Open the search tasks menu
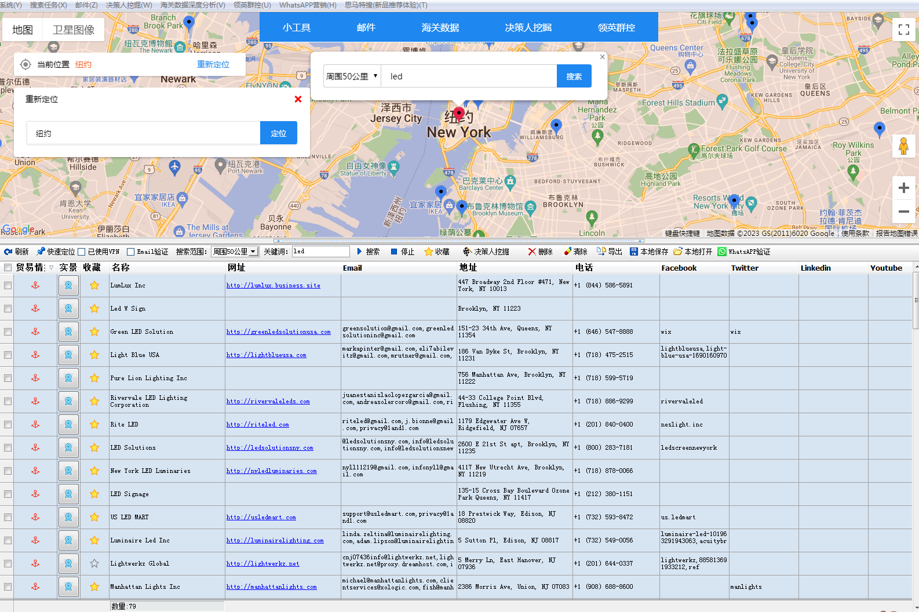The width and height of the screenshot is (919, 612). pos(48,5)
